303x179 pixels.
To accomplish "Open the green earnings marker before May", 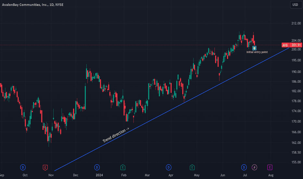I will click(192, 167).
